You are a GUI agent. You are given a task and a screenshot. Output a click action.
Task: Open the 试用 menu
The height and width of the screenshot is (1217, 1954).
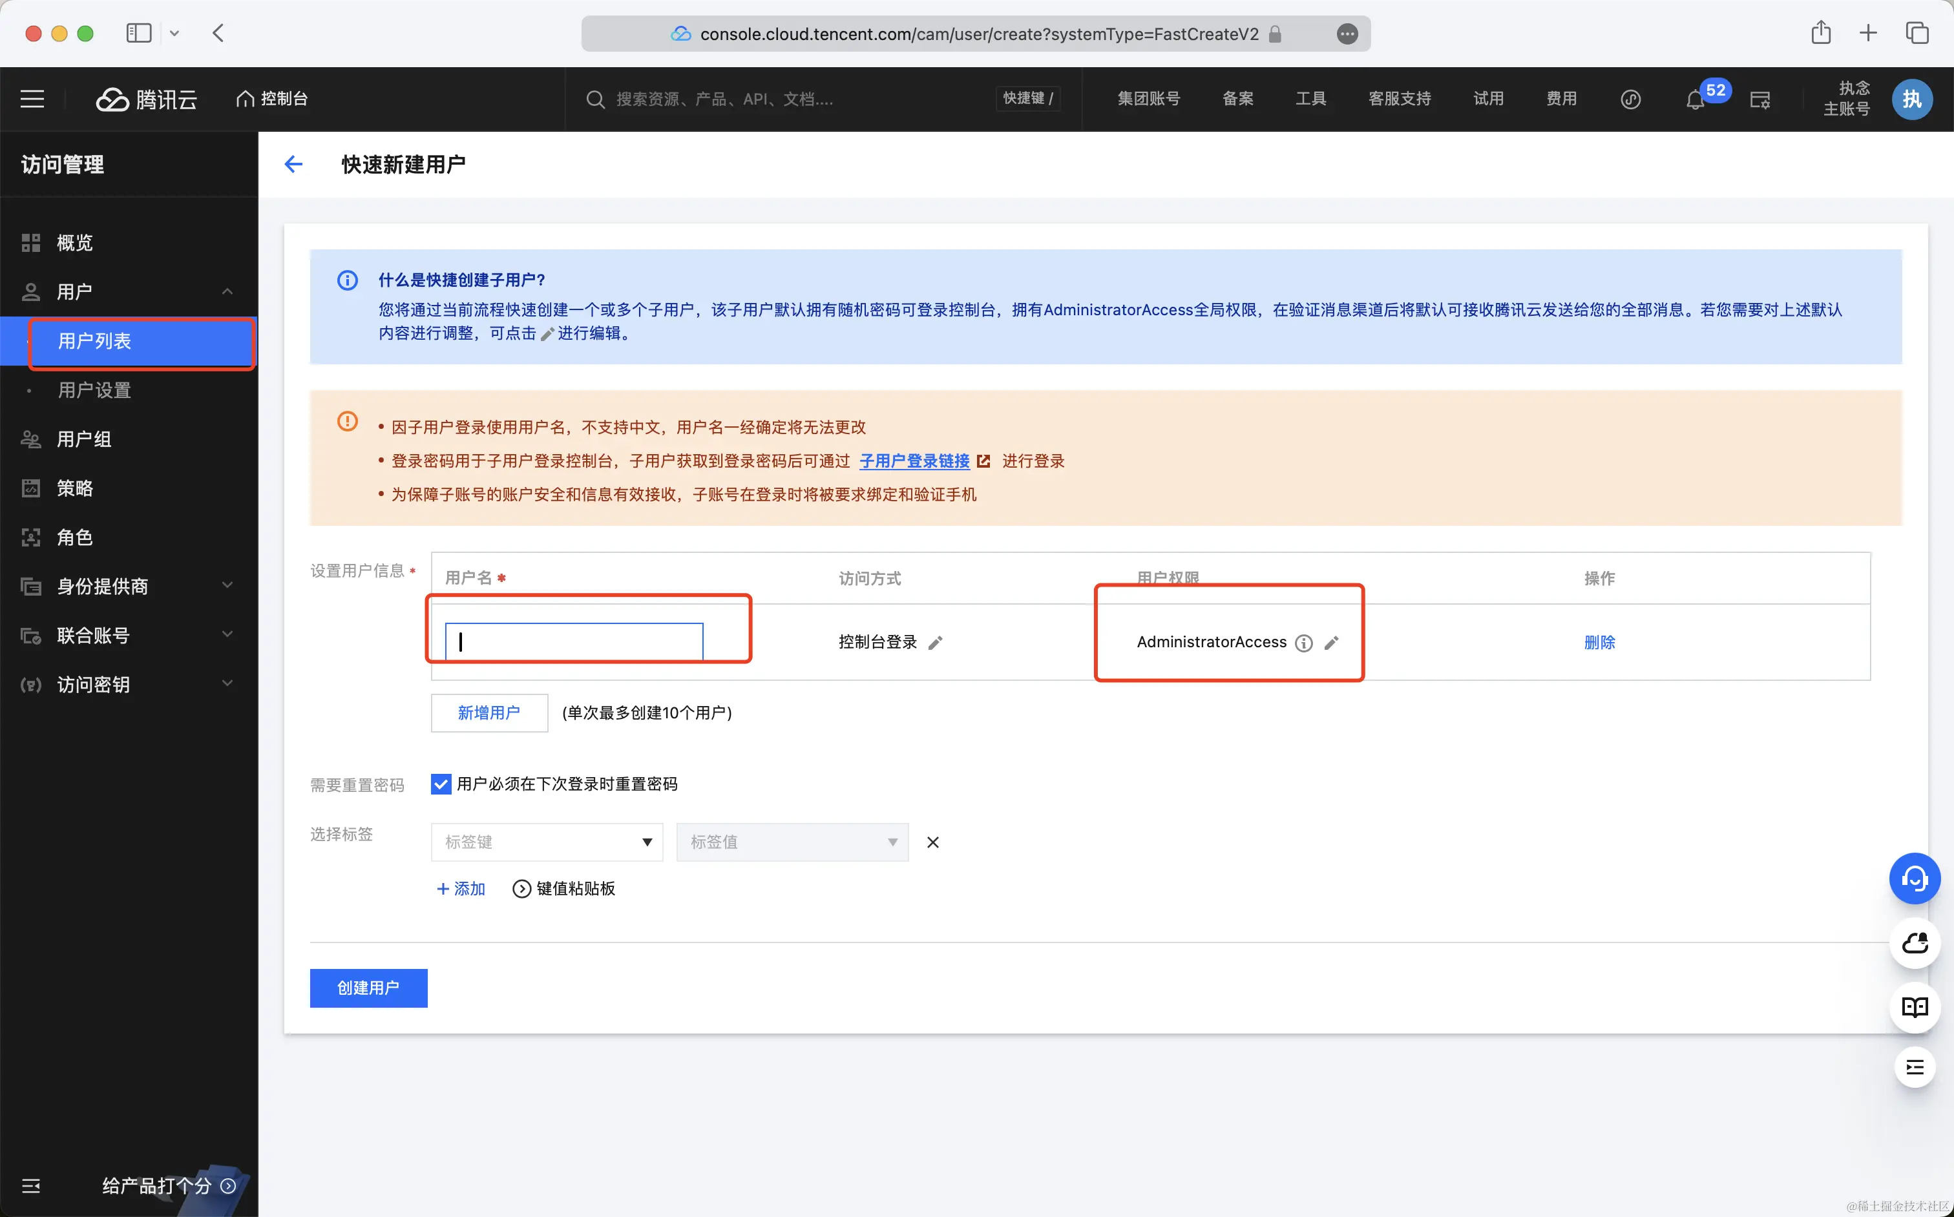1488,98
